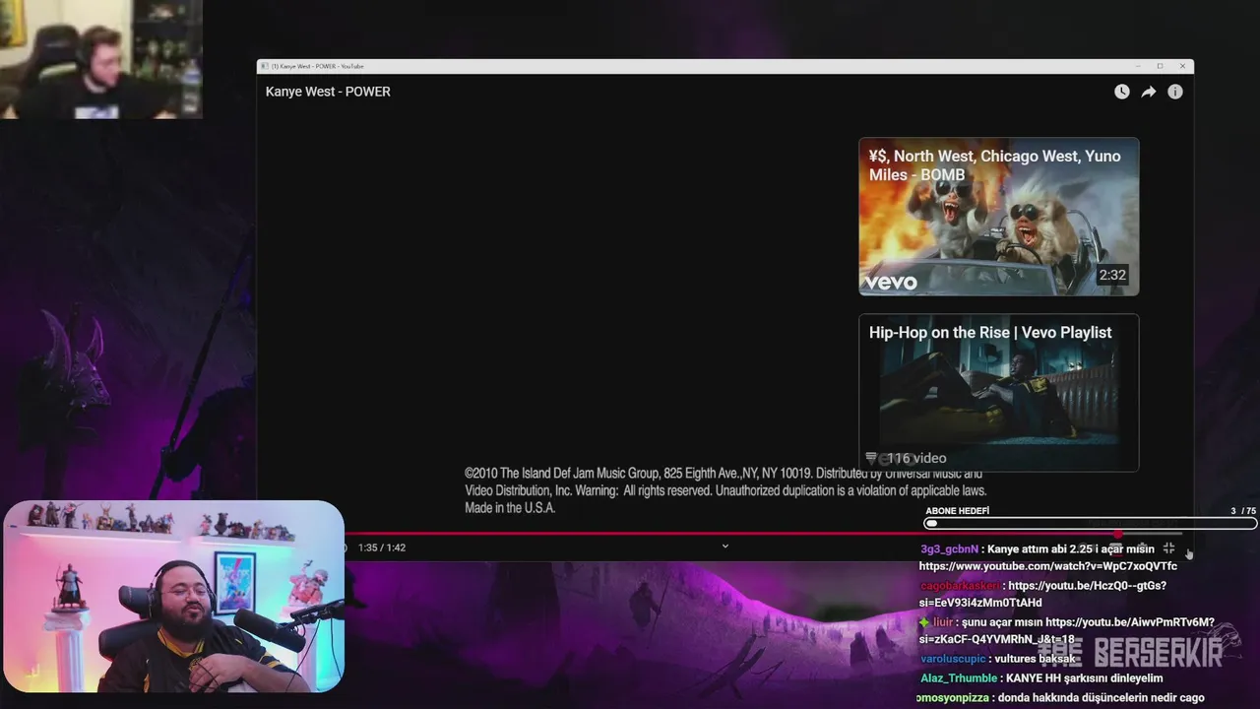1260x709 pixels.
Task: Click the Watch later clock icon
Action: (x=1121, y=92)
